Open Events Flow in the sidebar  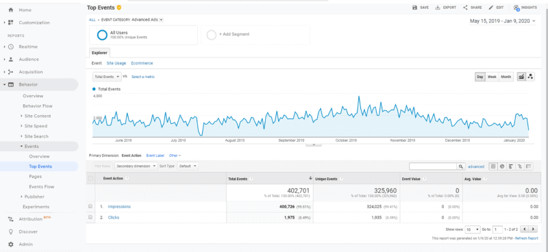coord(42,187)
